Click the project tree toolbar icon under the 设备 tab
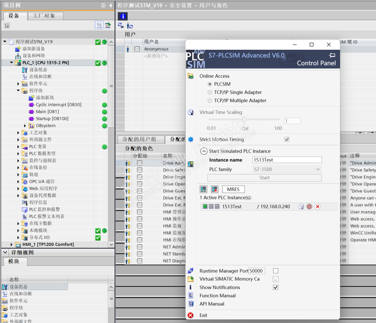This screenshot has width=376, height=323. pos(7,25)
